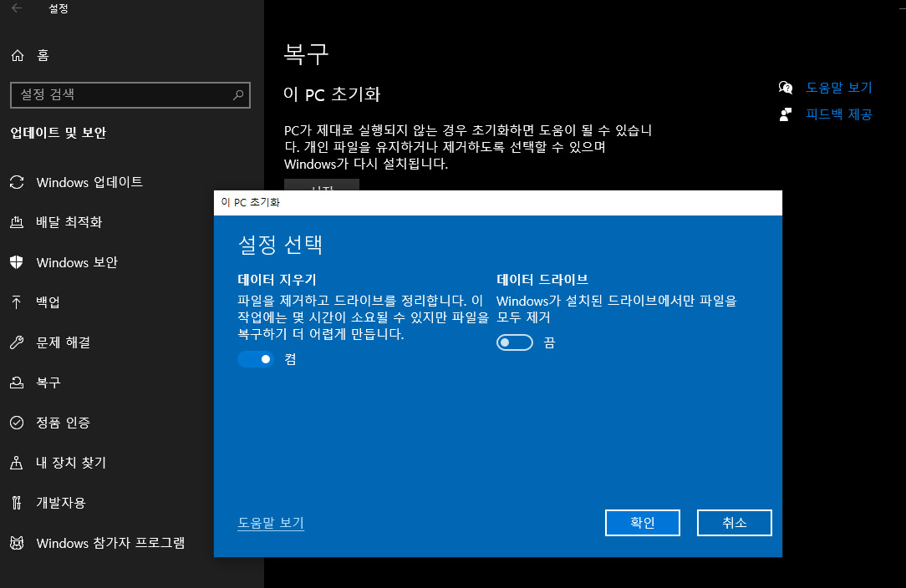Click the 취소 button to cancel
This screenshot has width=906, height=588.
point(734,523)
